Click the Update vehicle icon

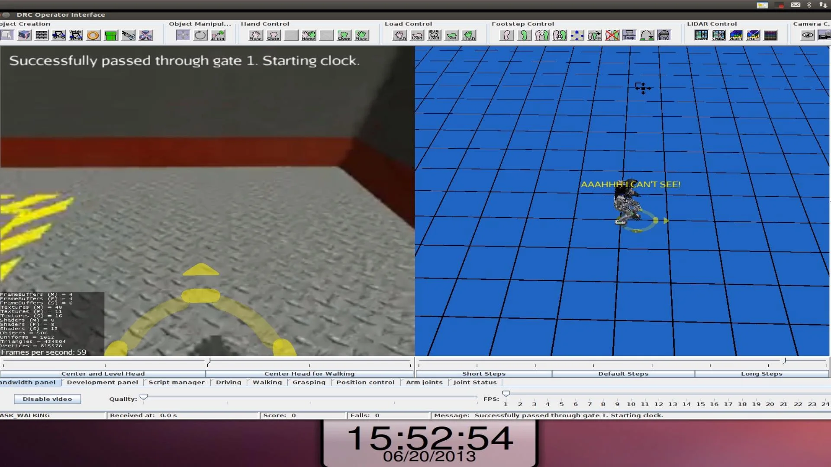tap(76, 35)
